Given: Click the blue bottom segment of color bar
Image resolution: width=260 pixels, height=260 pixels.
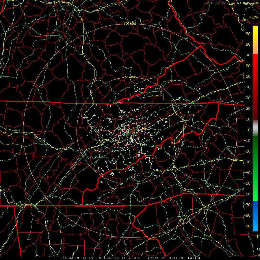Looking at the screenshot, I should pos(255,216).
